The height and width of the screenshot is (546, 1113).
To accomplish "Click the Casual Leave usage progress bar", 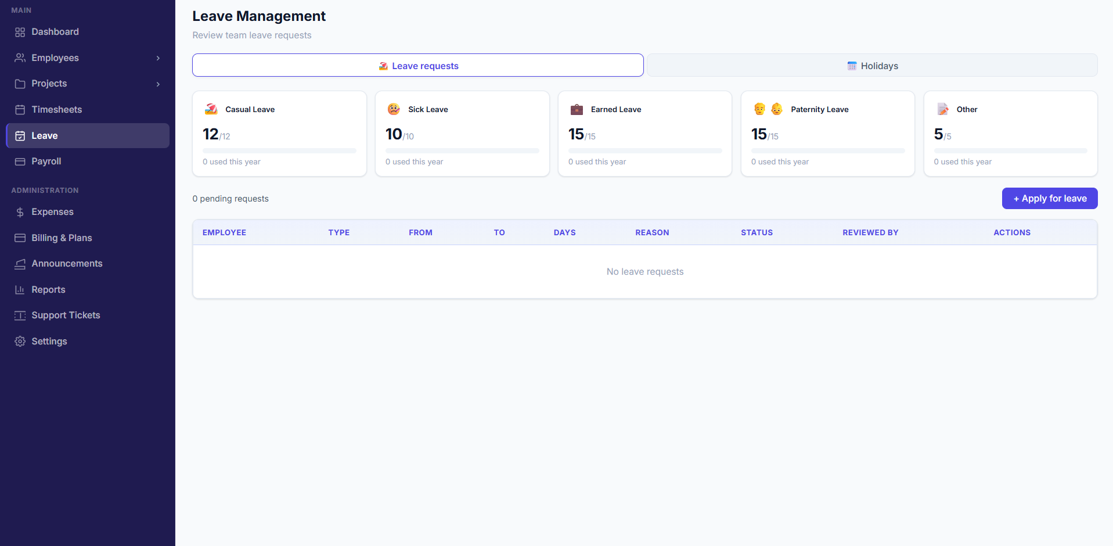I will click(279, 151).
